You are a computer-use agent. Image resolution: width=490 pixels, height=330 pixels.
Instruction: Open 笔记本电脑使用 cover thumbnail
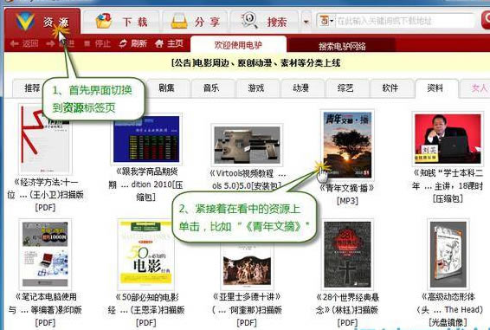click(45, 254)
